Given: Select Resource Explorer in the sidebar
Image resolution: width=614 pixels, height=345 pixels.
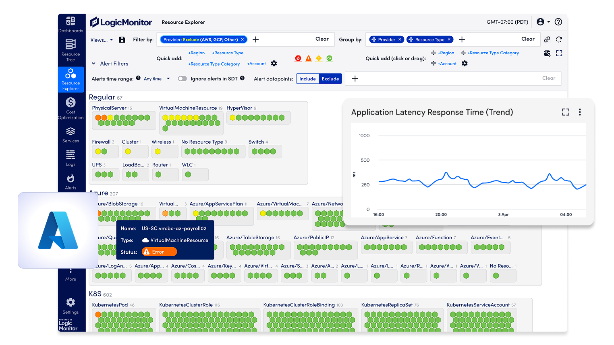Looking at the screenshot, I should point(71,79).
